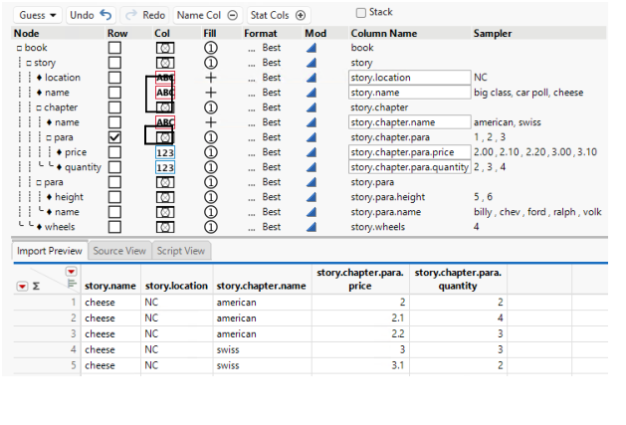Edit the story.chapter.para.quantity column name field

[410, 167]
